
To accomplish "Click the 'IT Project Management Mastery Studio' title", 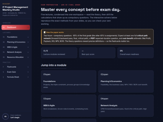I will coord(15,8).
